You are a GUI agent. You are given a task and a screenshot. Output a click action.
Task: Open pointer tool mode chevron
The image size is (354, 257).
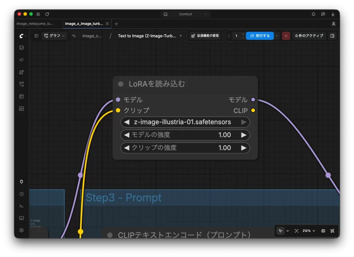click(x=287, y=231)
